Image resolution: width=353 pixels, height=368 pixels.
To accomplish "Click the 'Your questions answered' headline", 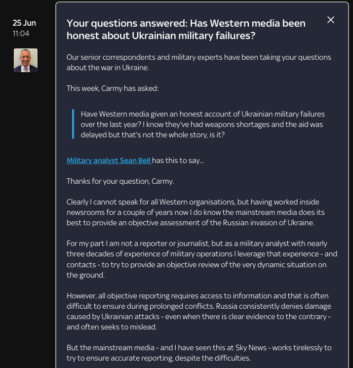I will (186, 29).
